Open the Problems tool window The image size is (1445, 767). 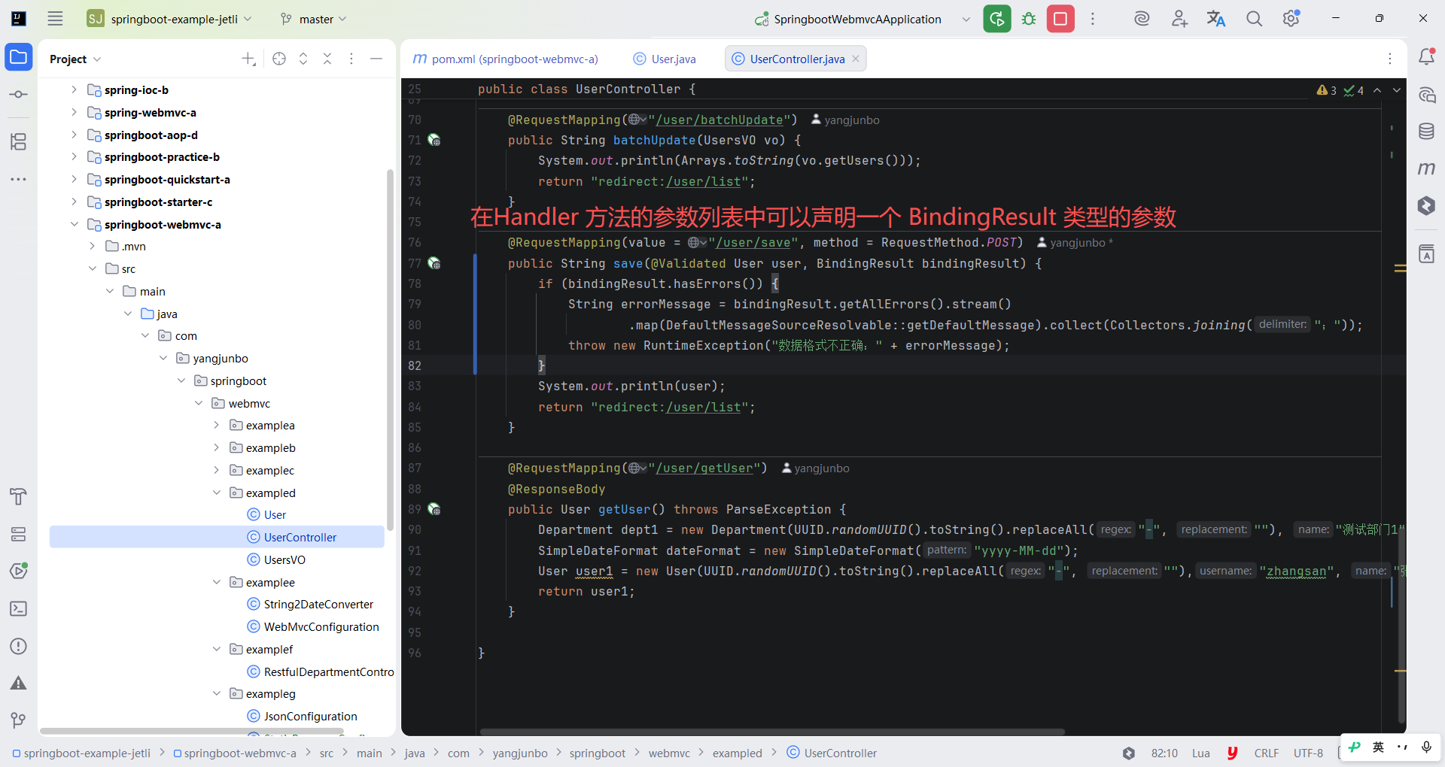coord(19,646)
